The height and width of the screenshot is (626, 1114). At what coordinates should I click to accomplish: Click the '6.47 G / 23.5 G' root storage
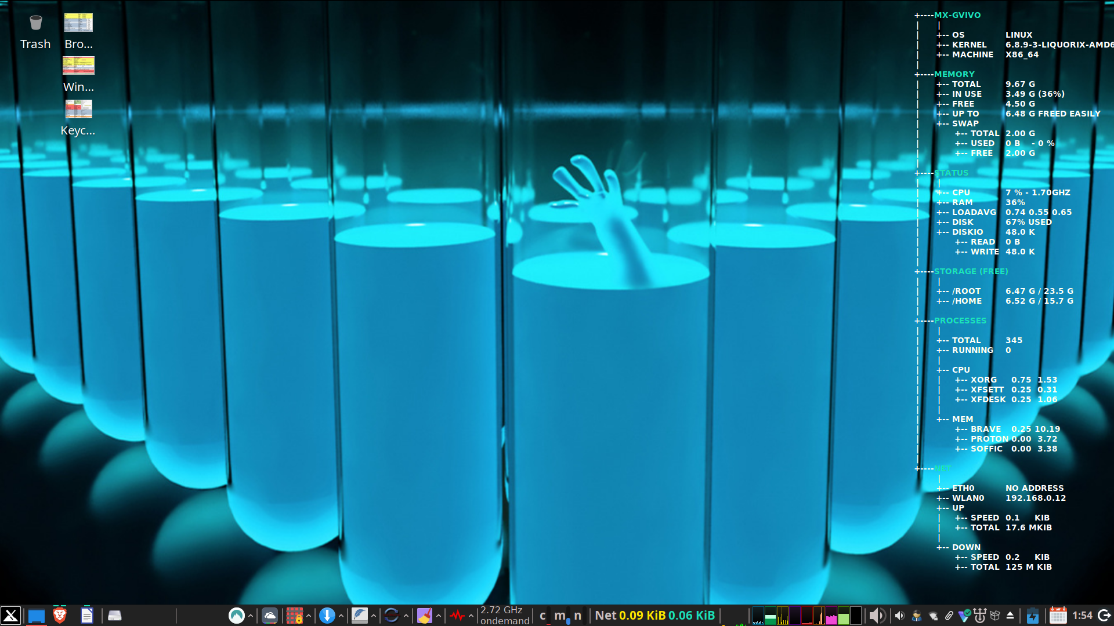click(1039, 291)
